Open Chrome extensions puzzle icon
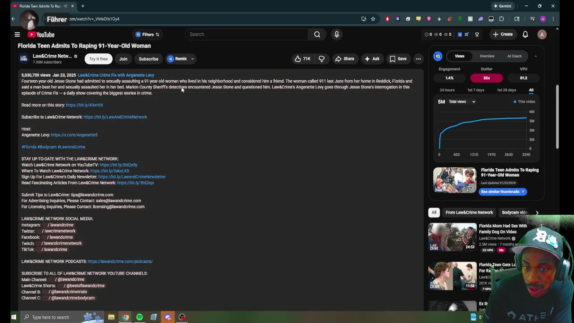 pos(502,19)
